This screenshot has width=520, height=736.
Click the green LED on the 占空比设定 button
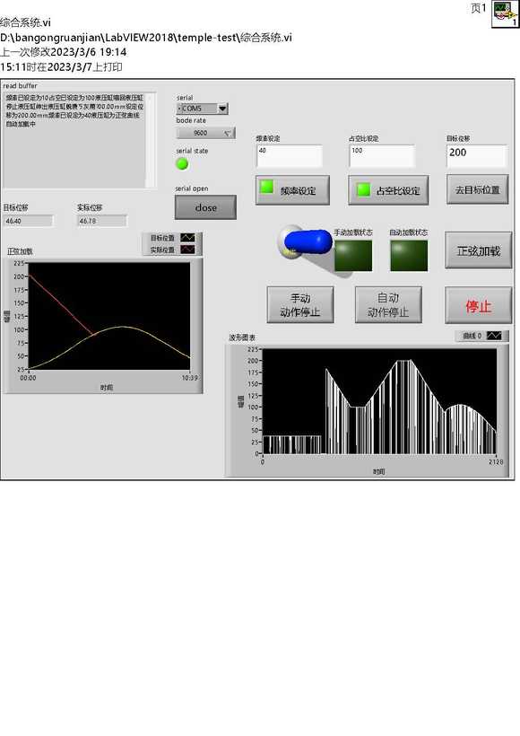pos(363,189)
